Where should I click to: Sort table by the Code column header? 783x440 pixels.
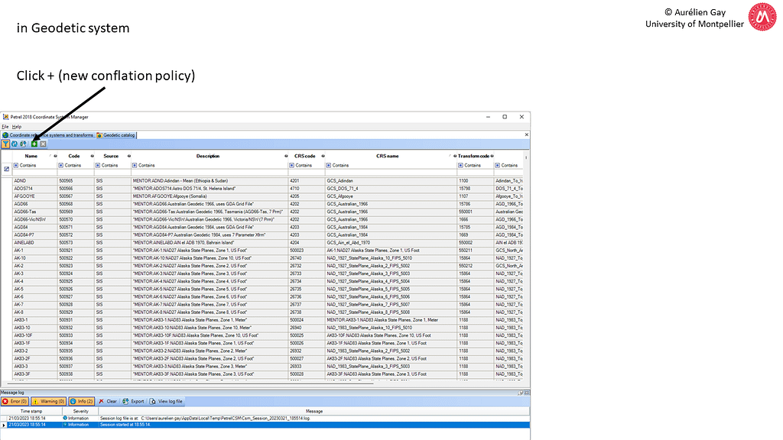pyautogui.click(x=74, y=156)
